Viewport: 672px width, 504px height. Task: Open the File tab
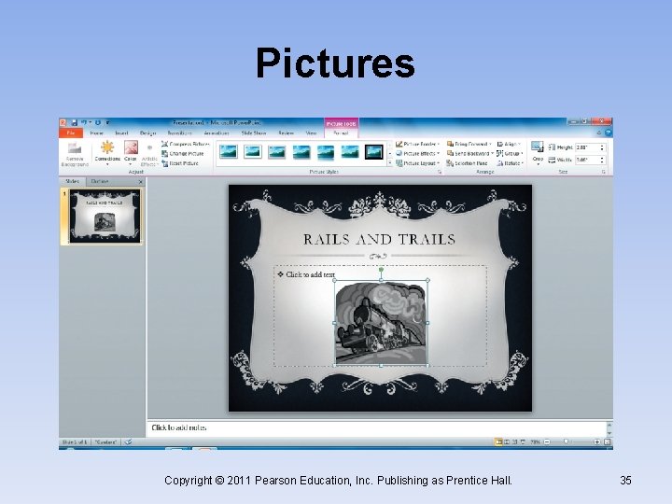click(x=71, y=133)
